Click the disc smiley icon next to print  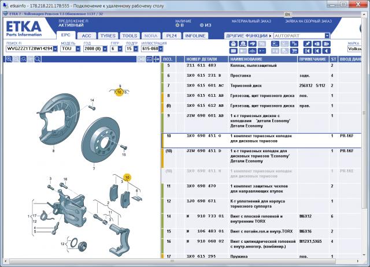(x=243, y=44)
